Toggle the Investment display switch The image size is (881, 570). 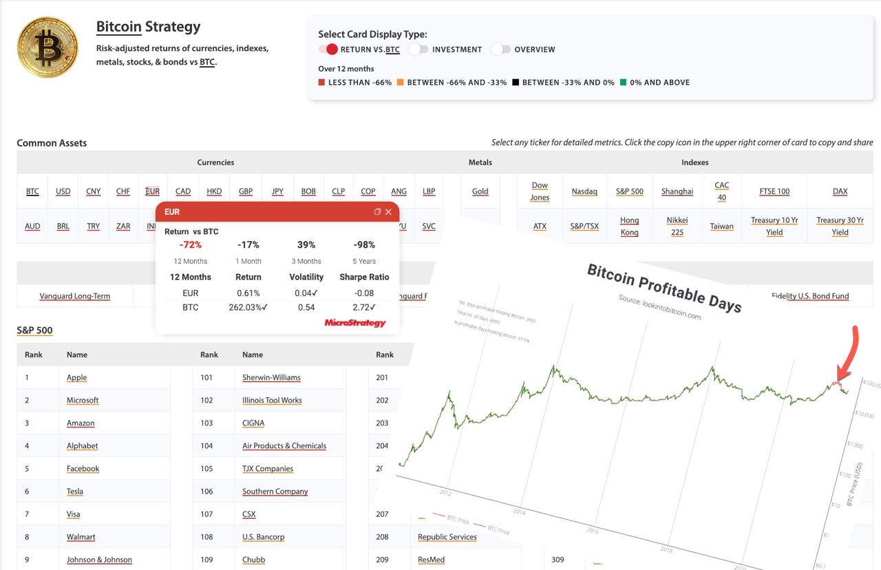[418, 50]
